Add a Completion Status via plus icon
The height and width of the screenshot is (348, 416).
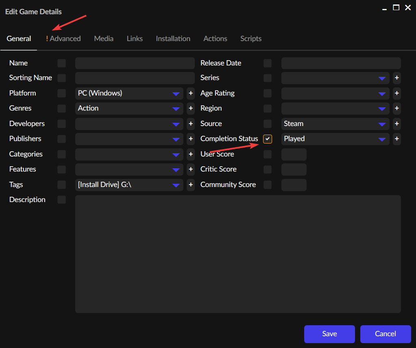(396, 139)
